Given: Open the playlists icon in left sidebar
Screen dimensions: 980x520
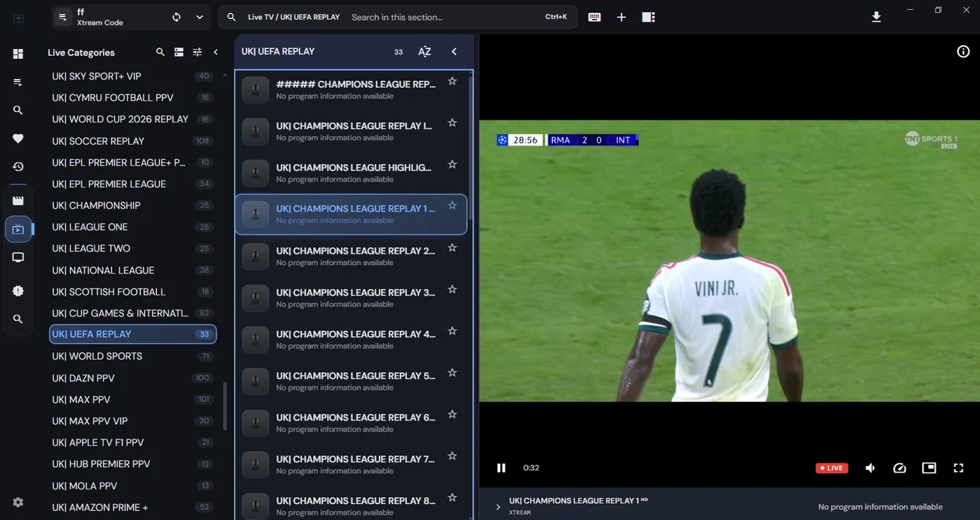Looking at the screenshot, I should point(18,82).
